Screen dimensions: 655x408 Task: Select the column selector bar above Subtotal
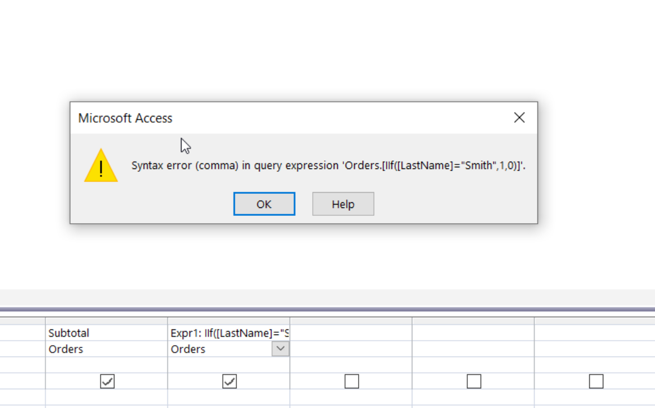click(x=106, y=321)
